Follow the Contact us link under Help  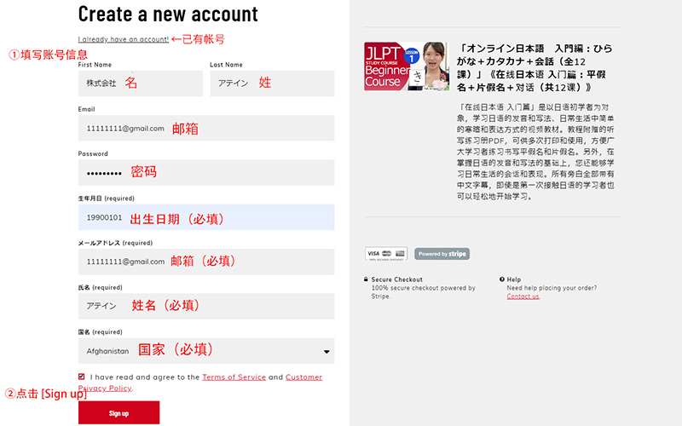click(523, 296)
